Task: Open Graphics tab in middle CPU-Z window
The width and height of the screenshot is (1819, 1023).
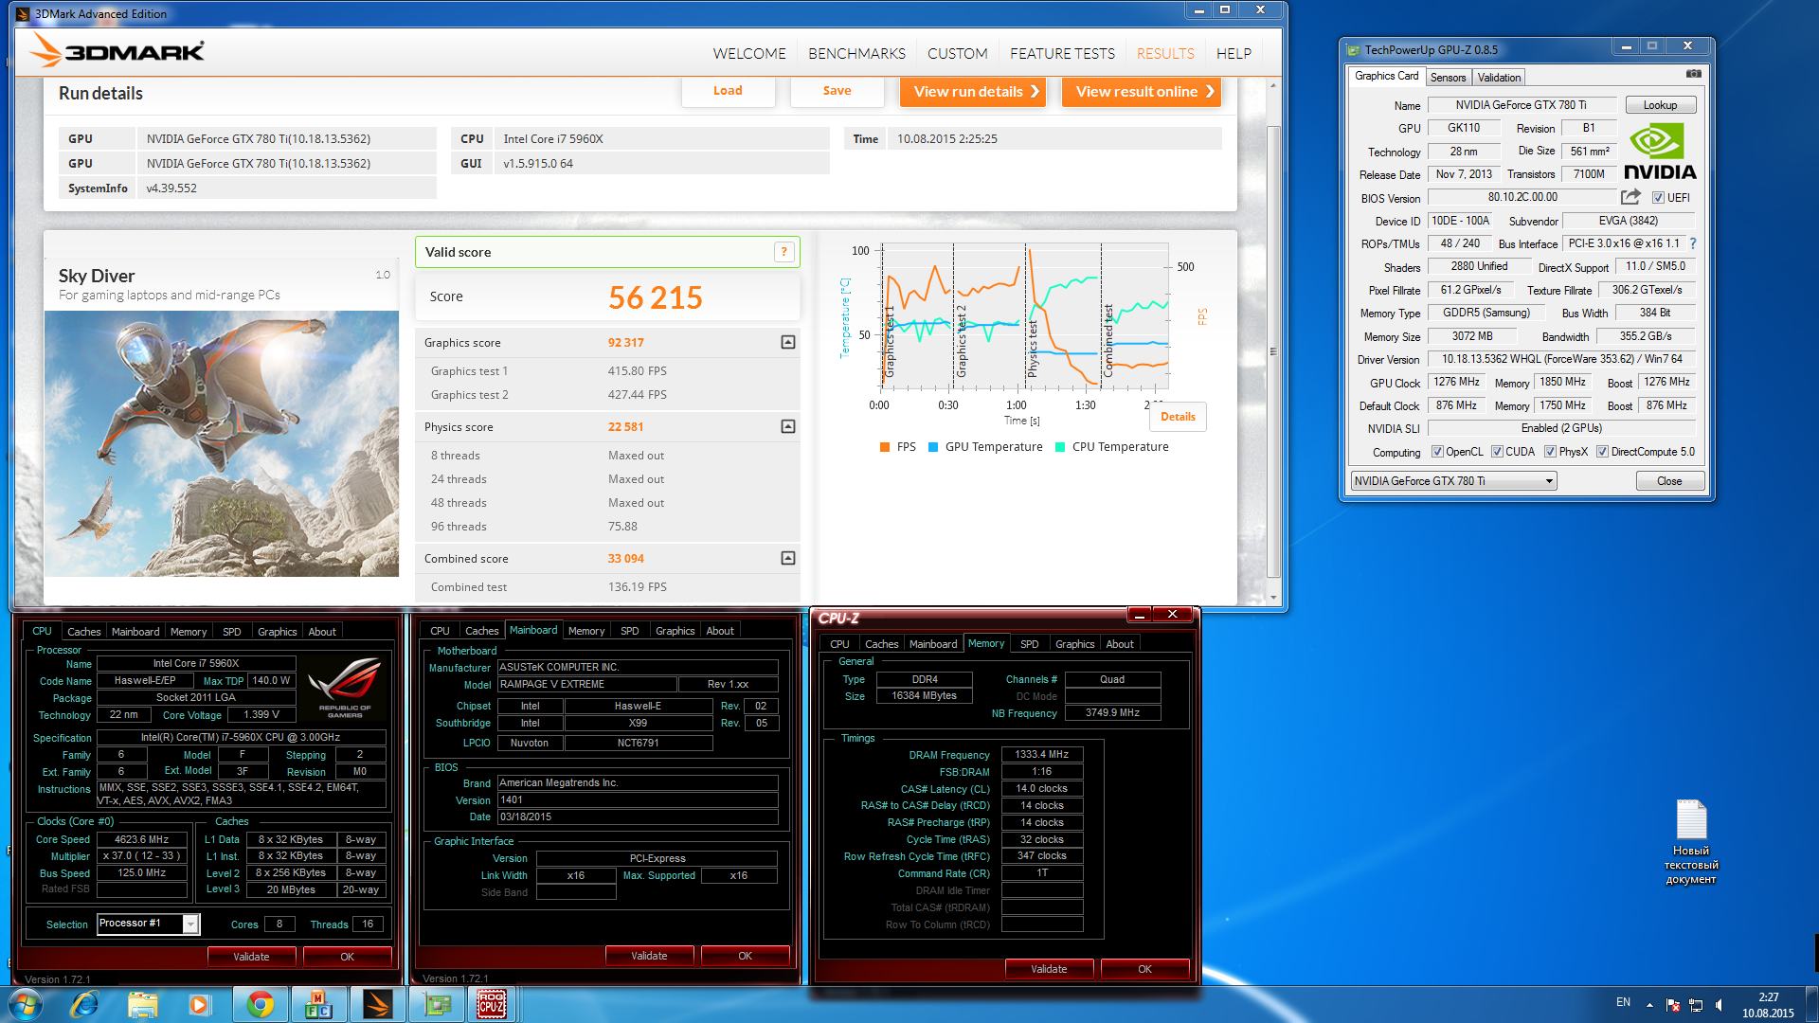Action: click(x=675, y=631)
